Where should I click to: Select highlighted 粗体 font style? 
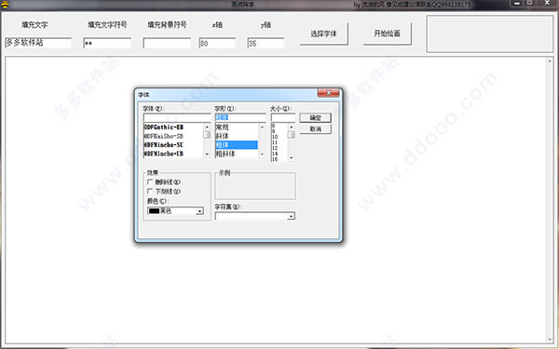(x=237, y=145)
